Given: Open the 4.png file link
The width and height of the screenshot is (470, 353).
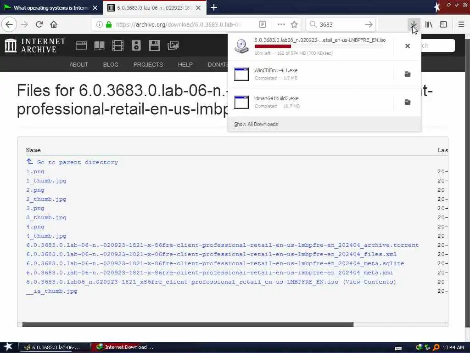Looking at the screenshot, I should click(35, 227).
